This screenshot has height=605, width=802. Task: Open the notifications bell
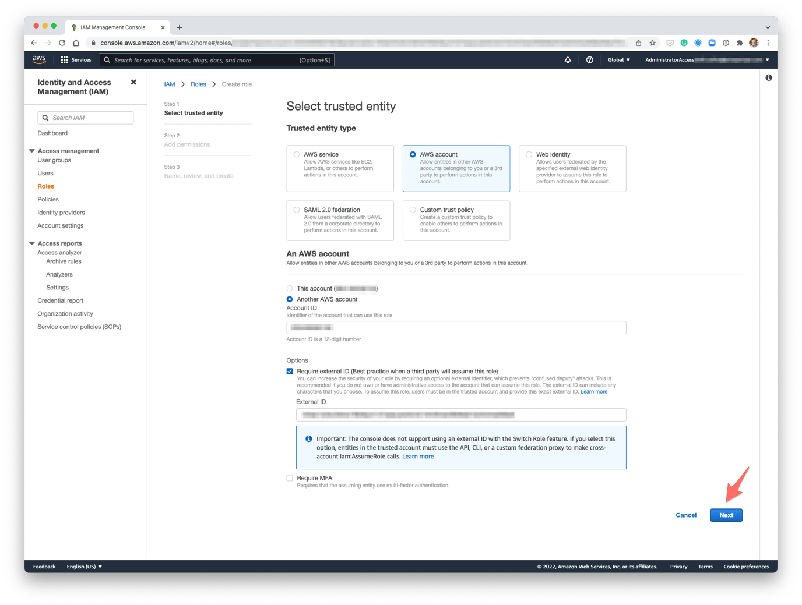pos(568,59)
